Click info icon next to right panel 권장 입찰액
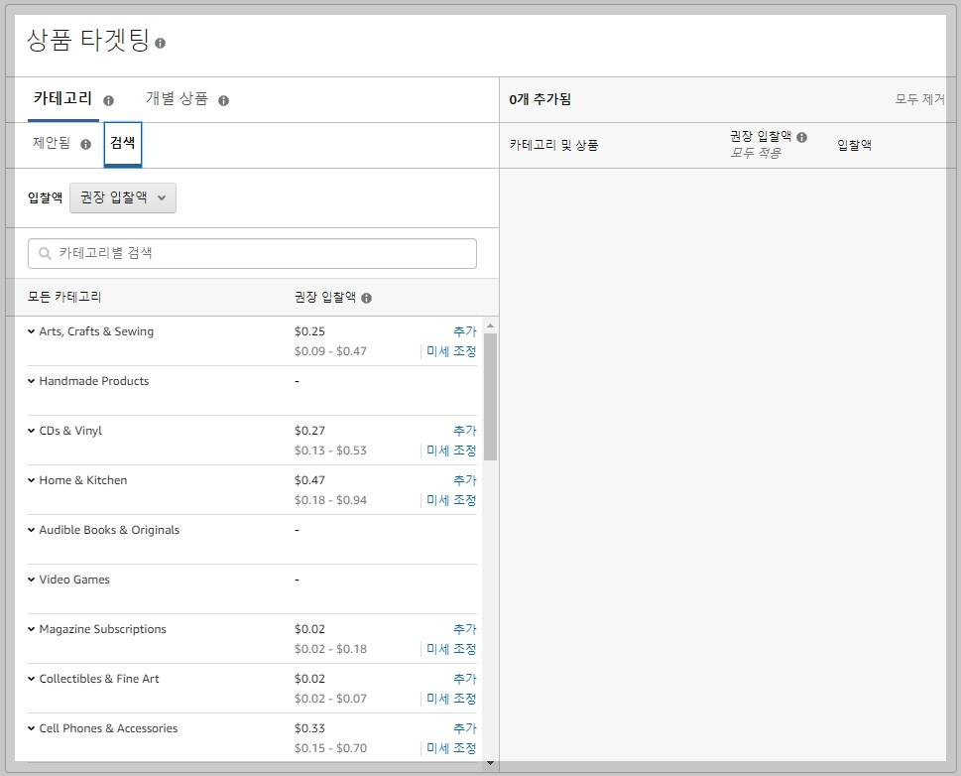Screen dimensions: 961x776 click(x=801, y=137)
